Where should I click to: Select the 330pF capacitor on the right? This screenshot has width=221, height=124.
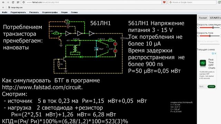click(x=122, y=38)
